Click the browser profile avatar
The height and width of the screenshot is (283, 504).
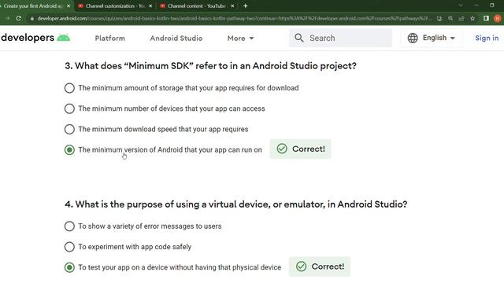pos(497,18)
